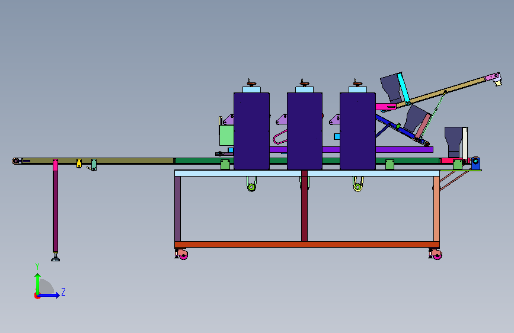This screenshot has height=333, width=514.
Task: Pick the pink looped tube between housings
Action: click(280, 137)
